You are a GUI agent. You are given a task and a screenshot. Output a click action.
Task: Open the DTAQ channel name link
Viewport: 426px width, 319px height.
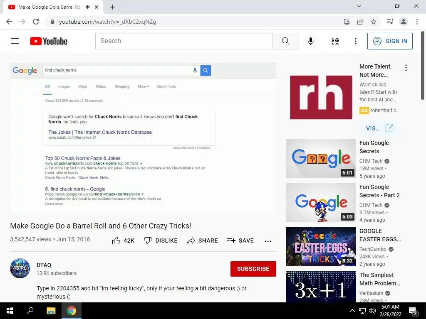44,265
